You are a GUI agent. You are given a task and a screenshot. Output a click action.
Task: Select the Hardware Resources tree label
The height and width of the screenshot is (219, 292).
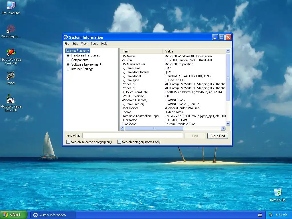[x=86, y=55]
